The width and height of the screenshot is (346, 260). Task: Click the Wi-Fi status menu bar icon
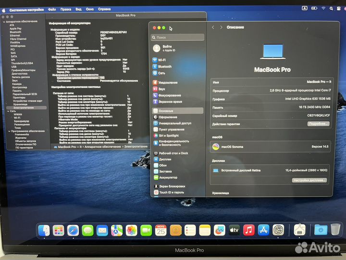click(x=323, y=8)
